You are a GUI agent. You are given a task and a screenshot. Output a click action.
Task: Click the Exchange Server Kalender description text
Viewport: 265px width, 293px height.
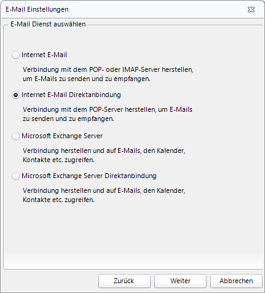point(104,150)
